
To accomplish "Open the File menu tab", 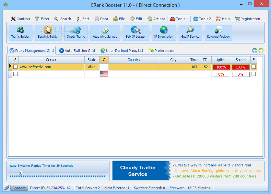I will (119, 19).
